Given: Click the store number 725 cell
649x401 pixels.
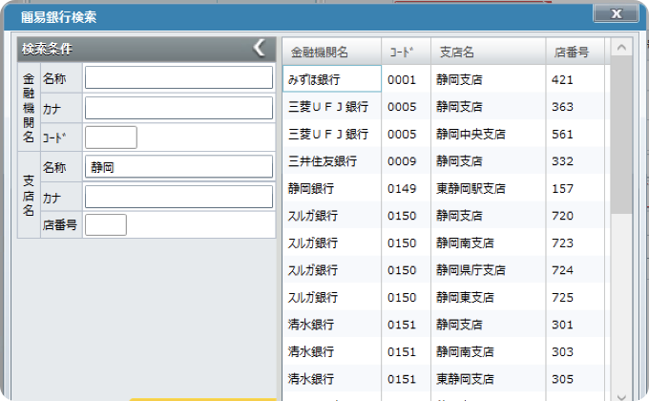Looking at the screenshot, I should click(576, 297).
